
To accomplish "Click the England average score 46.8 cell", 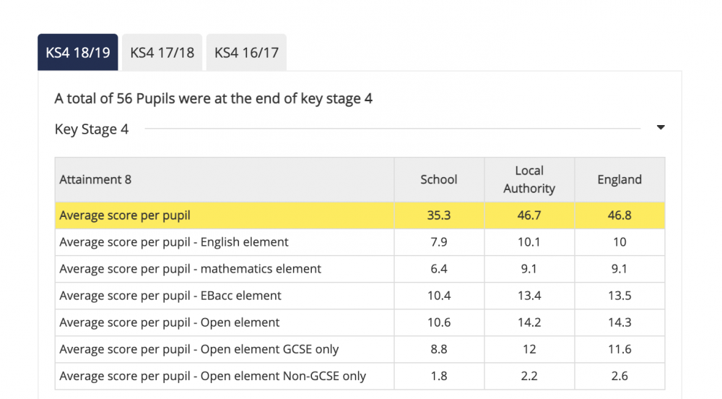I will (x=619, y=215).
